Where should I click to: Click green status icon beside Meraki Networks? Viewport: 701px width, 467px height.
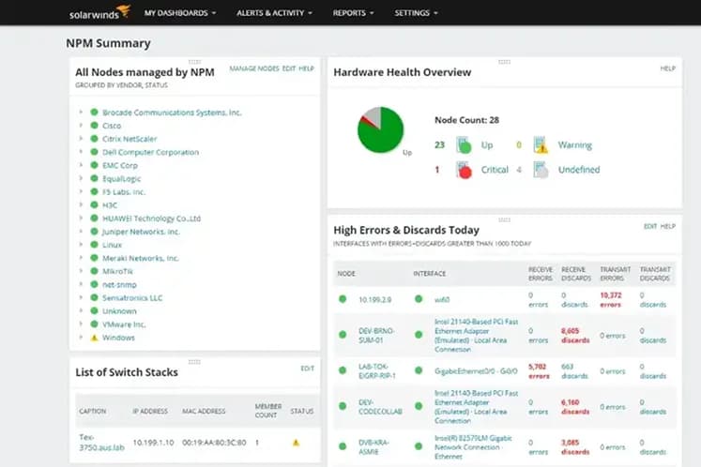point(94,258)
